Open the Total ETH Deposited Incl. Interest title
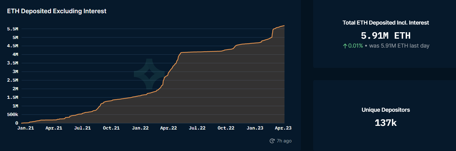The image size is (456, 151). [x=386, y=22]
